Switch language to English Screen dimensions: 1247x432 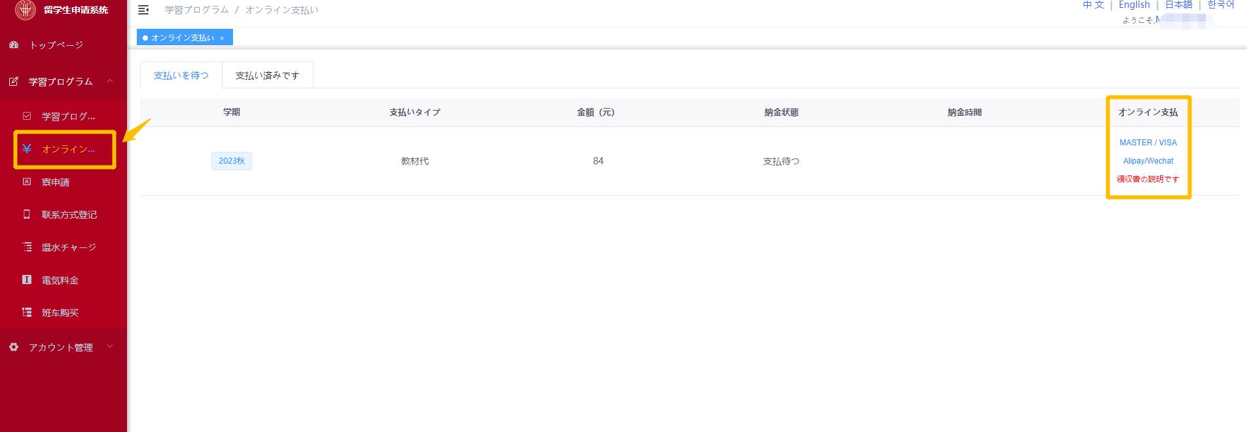coord(1134,5)
